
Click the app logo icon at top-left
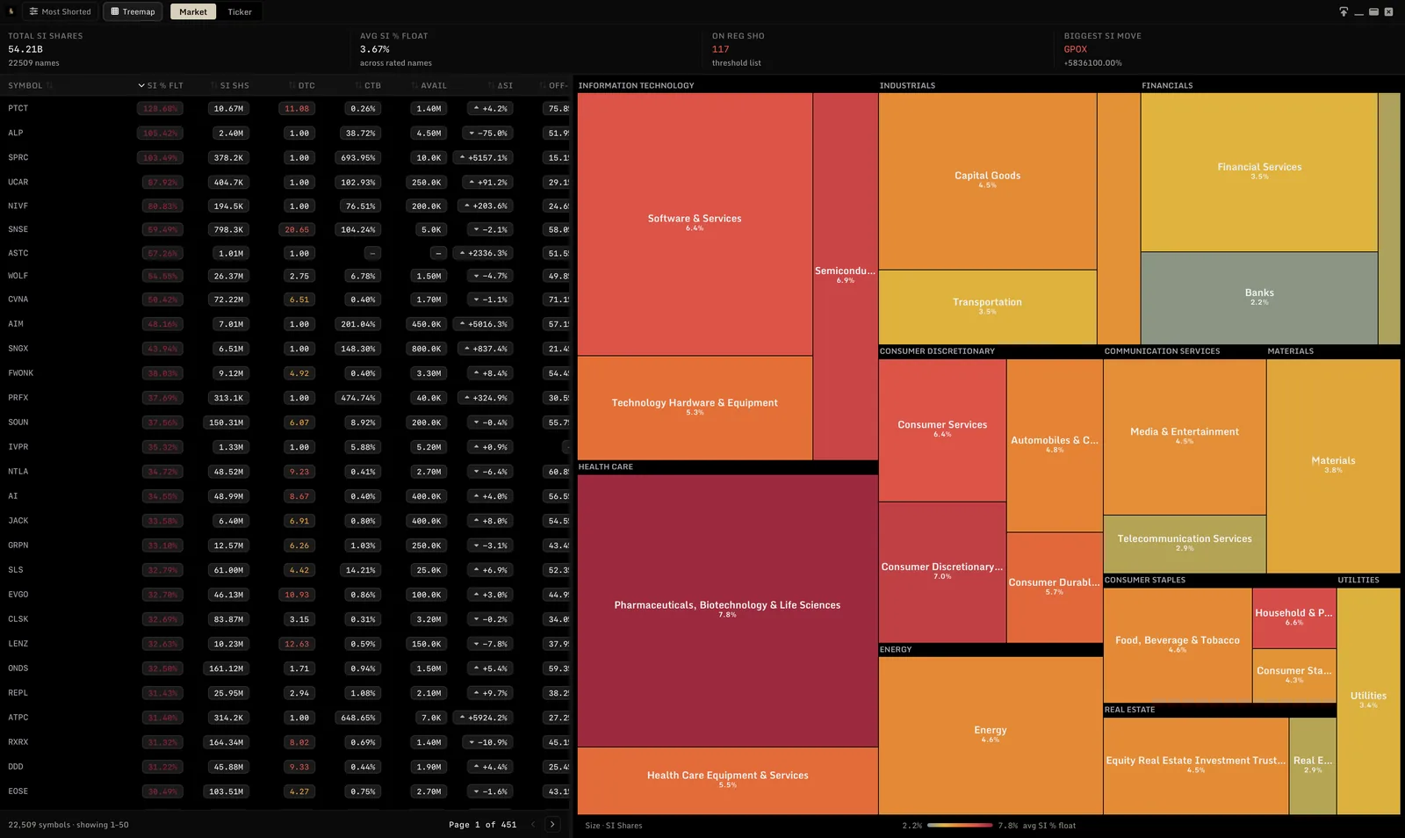11,11
